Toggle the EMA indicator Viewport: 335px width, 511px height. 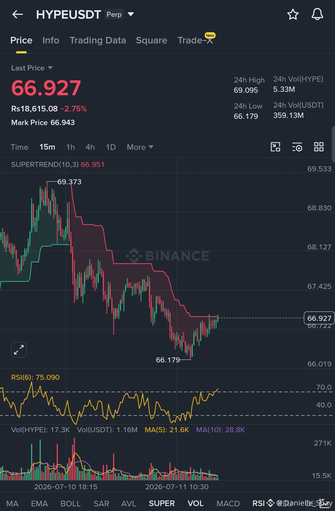(x=39, y=503)
